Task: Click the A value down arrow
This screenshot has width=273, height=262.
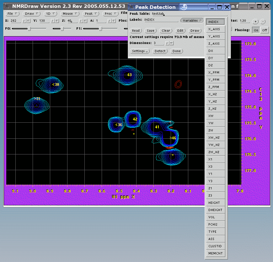Action: click(x=114, y=21)
